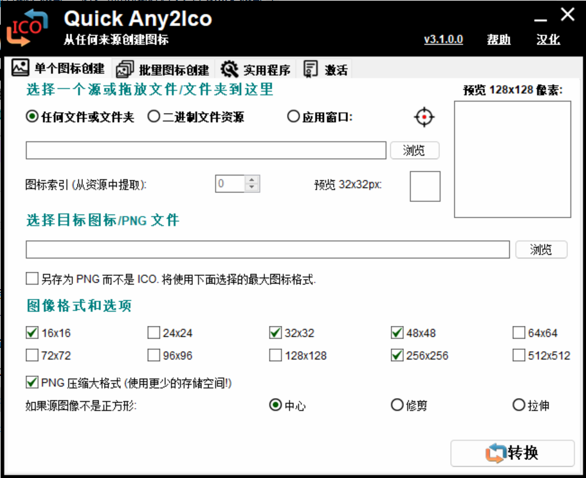Viewport: 586px width, 478px height.
Task: Click 预览 128x128 像素 label
Action: click(x=513, y=90)
